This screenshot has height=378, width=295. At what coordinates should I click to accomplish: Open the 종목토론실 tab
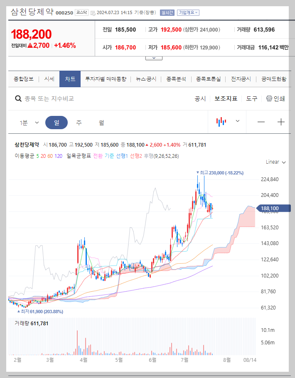(x=208, y=79)
